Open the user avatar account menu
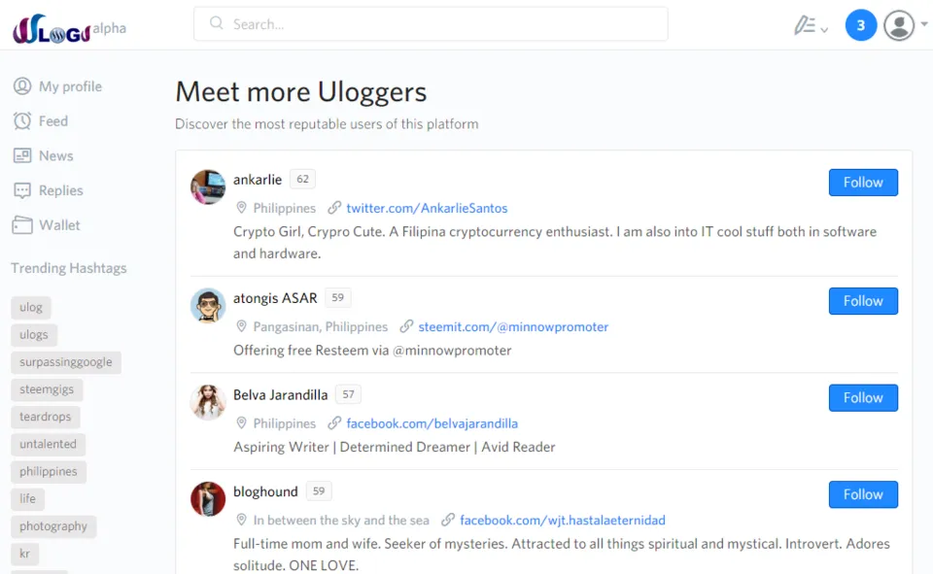The image size is (933, 574). 898,25
